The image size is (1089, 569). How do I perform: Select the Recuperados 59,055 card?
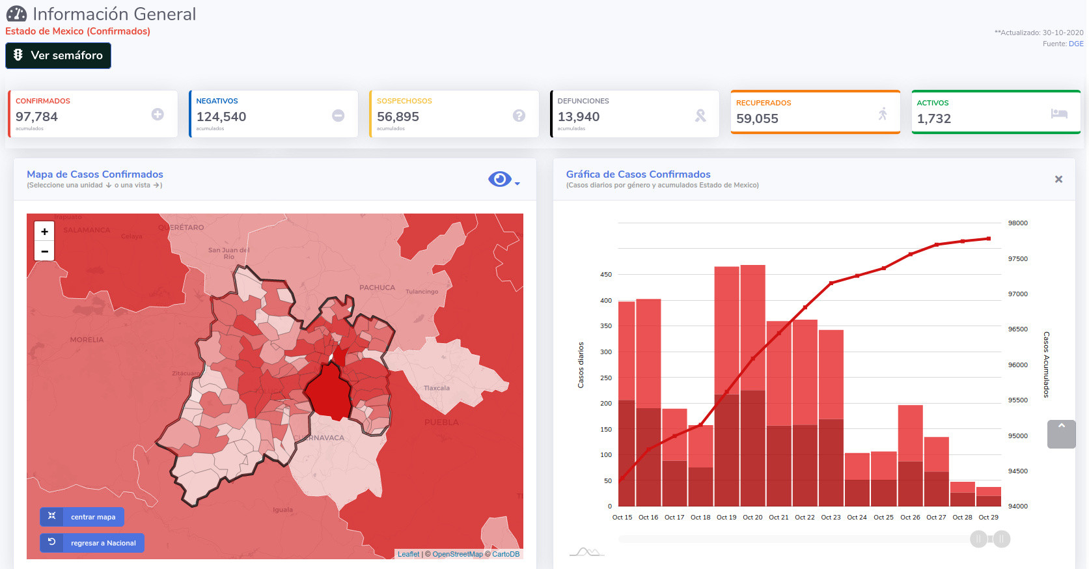tap(816, 112)
